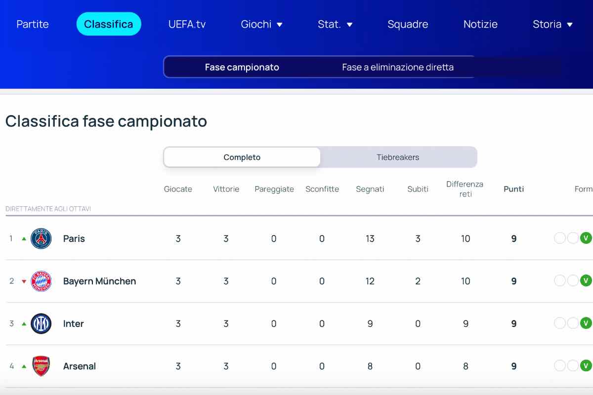Click the Paris Saint-Germain club crest
This screenshot has height=395, width=593.
point(41,238)
